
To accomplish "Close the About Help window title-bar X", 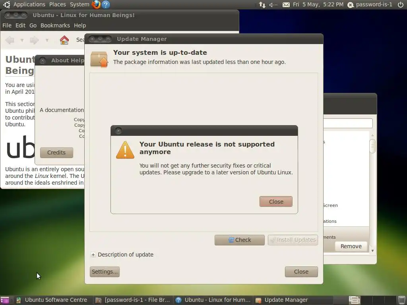I will (43, 60).
